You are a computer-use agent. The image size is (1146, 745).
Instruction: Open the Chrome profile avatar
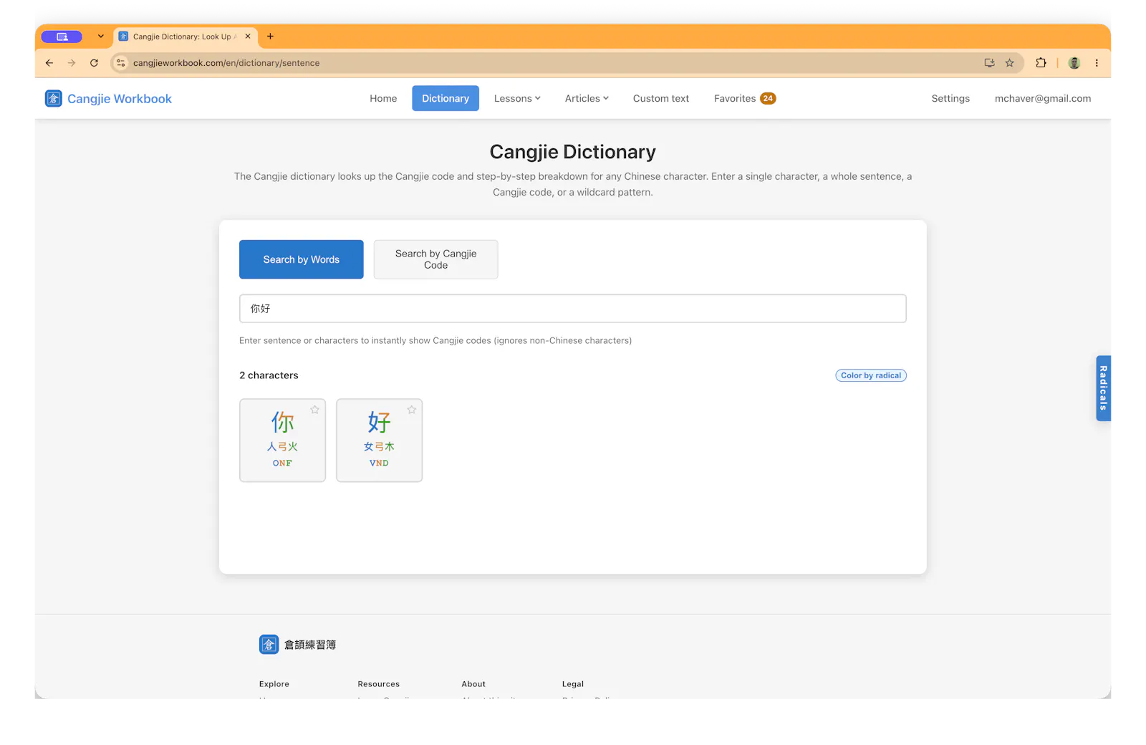click(1074, 63)
